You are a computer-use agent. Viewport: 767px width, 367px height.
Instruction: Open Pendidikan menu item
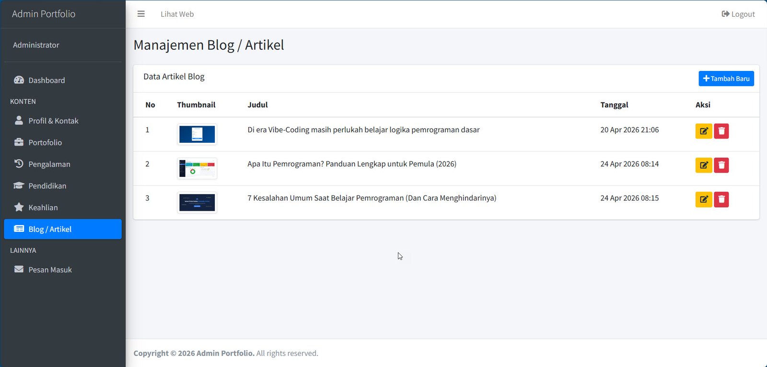pos(63,185)
